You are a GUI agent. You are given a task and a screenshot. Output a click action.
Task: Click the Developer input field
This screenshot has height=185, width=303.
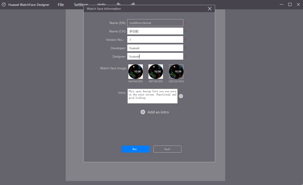coord(155,48)
